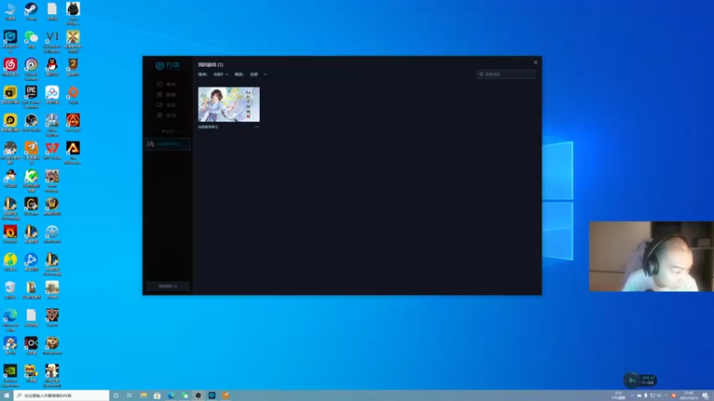The height and width of the screenshot is (401, 714).
Task: Launch the World of Warcraft icon
Action: point(52,206)
